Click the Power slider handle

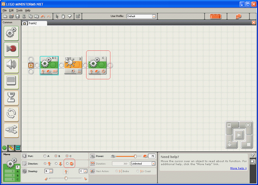(135, 156)
